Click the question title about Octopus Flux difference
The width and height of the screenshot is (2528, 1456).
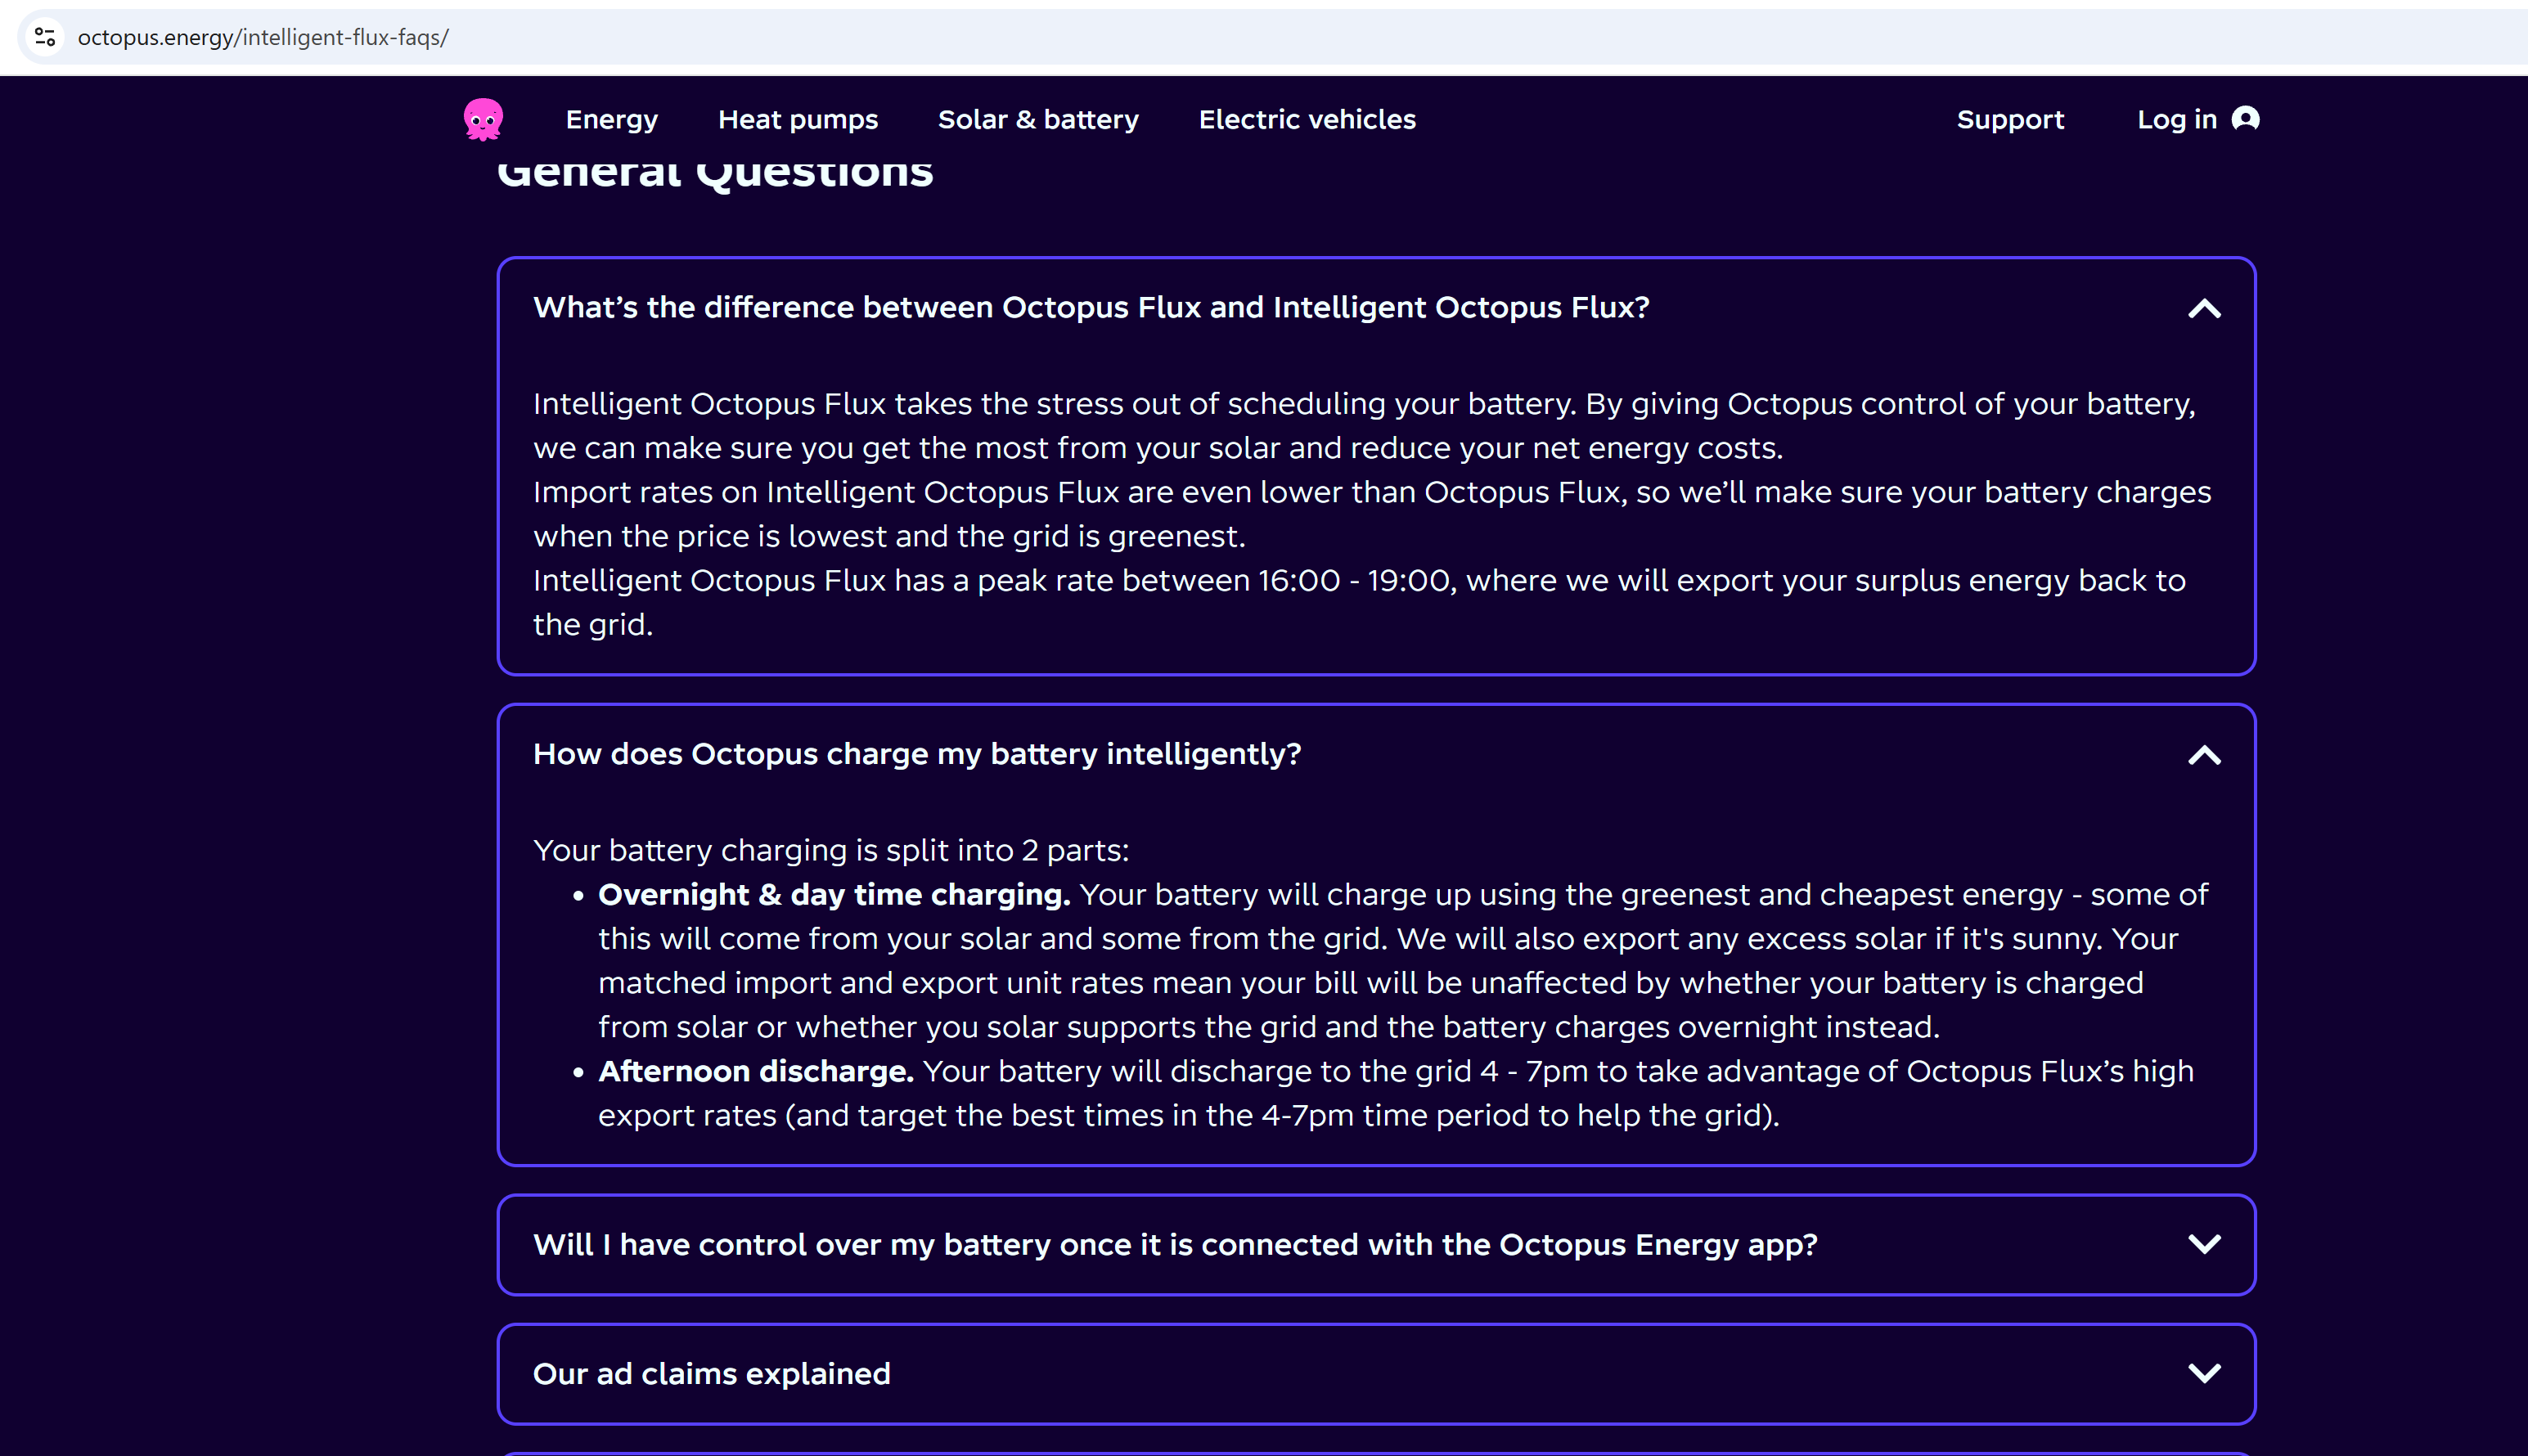pyautogui.click(x=1091, y=307)
